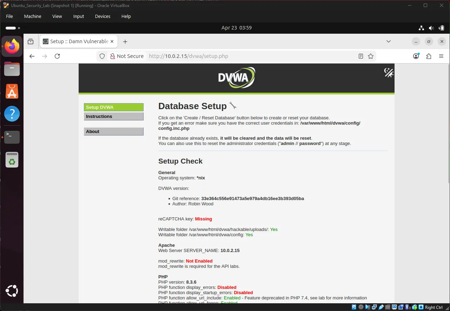Open the VirtualBox shared folders status icon
This screenshot has width=450, height=311.
pos(388,307)
